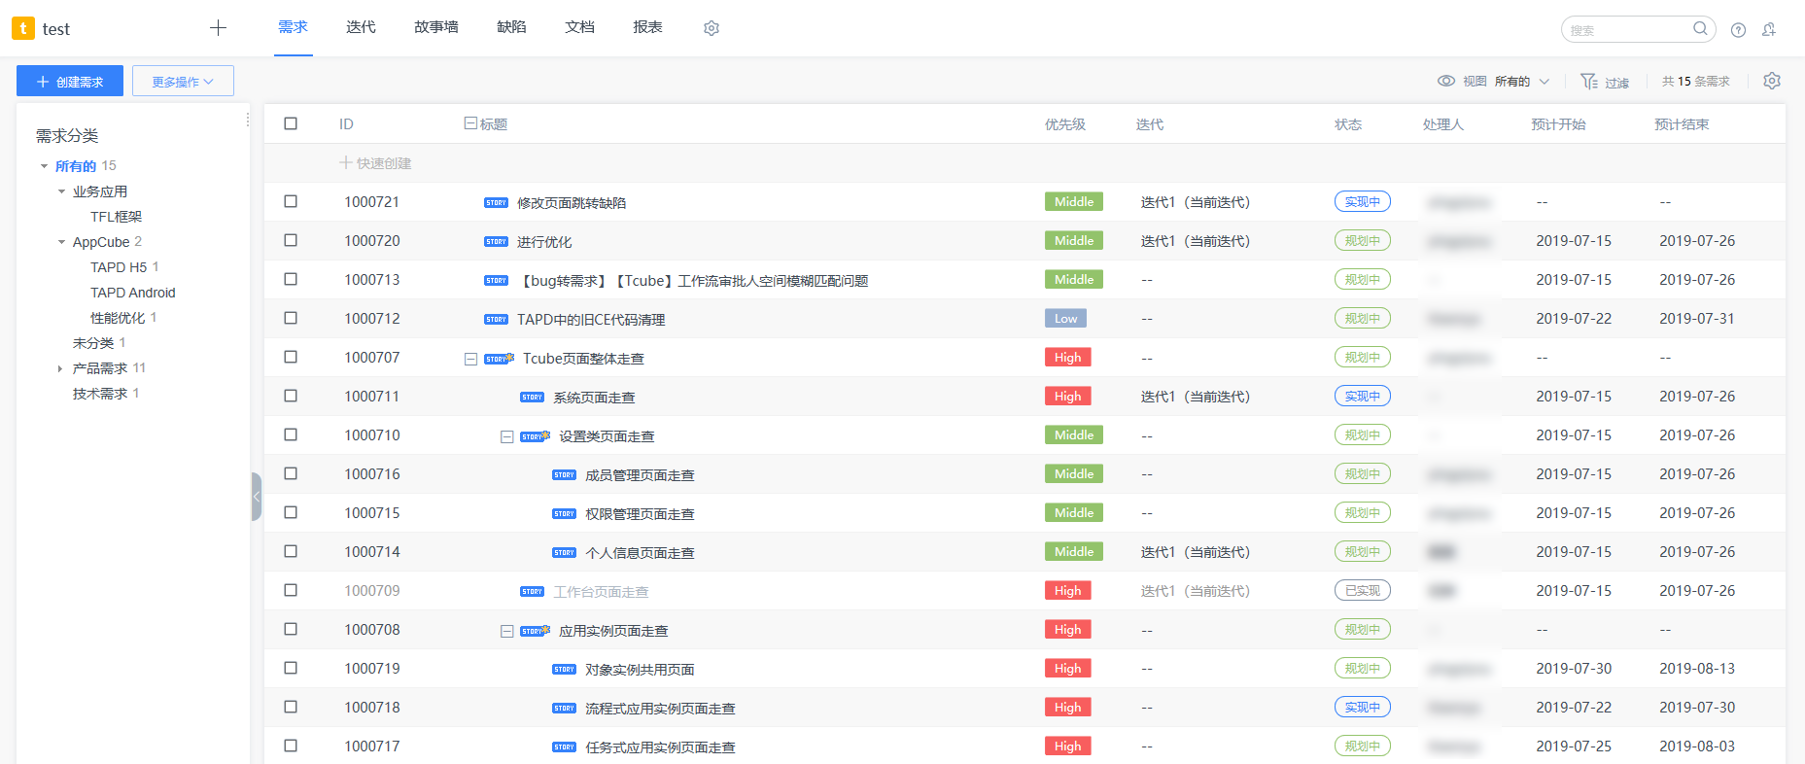Tick the checkbox for row 1000719

coord(291,668)
